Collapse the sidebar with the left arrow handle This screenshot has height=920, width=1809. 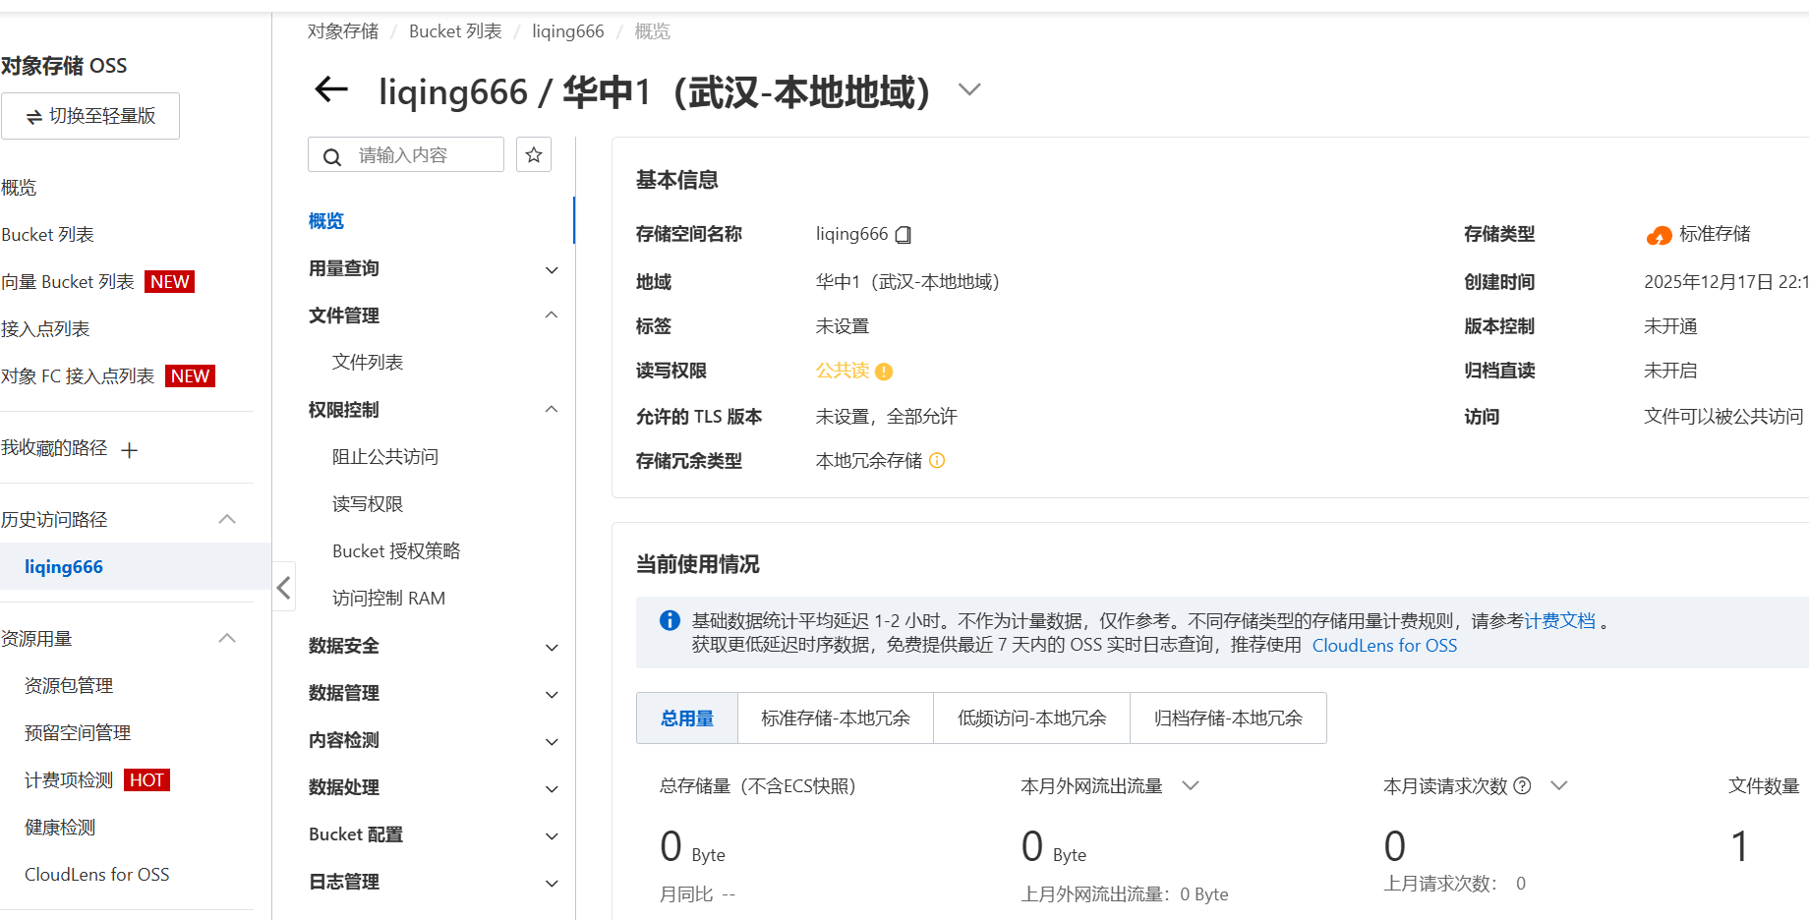(x=284, y=588)
